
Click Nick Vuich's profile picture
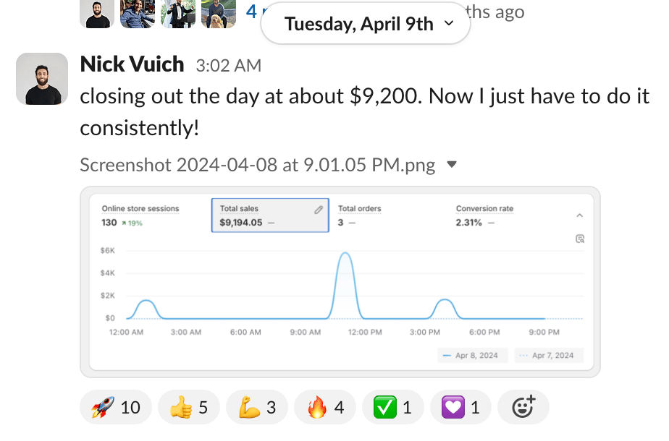pos(42,78)
